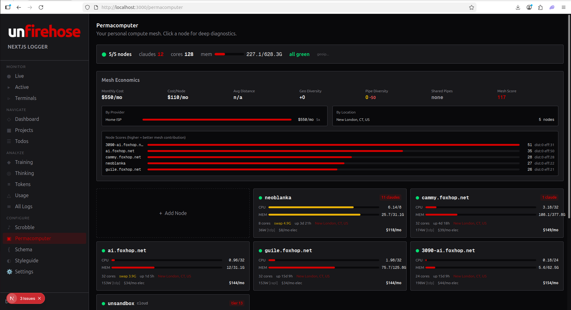Click the browser extensions icon

pos(540,7)
